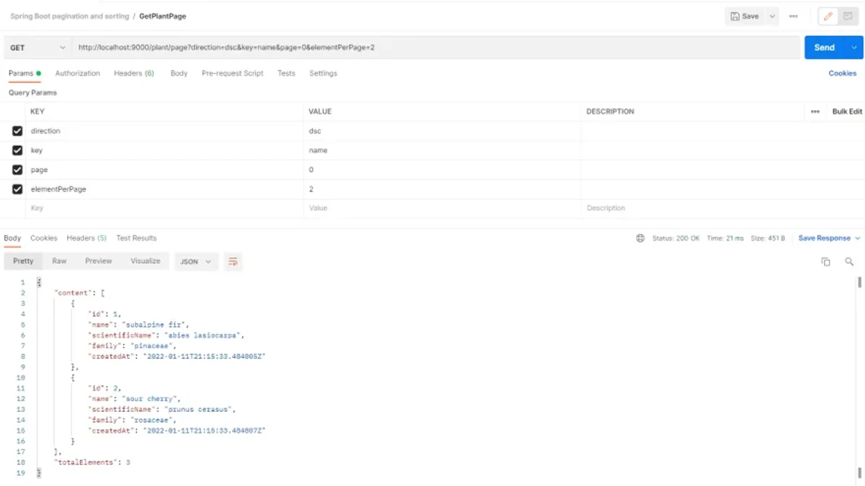
Task: Select the Visualize response view
Action: pos(146,261)
